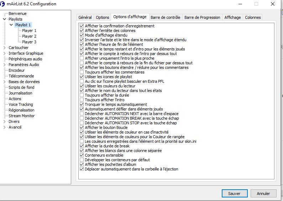
Task: Select Player 2 in the tree
Action: click(x=29, y=36)
